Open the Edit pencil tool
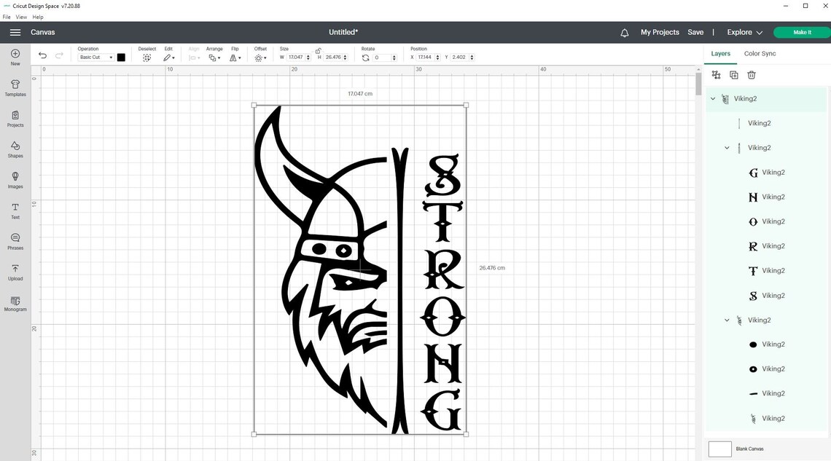 168,57
